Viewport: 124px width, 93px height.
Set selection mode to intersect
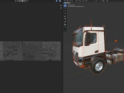coord(70,3)
